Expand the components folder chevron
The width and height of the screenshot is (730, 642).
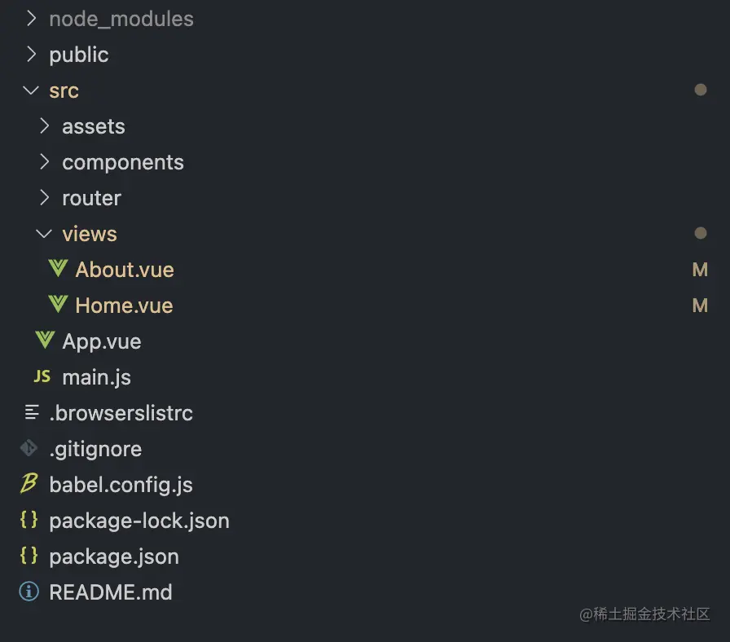pos(44,161)
